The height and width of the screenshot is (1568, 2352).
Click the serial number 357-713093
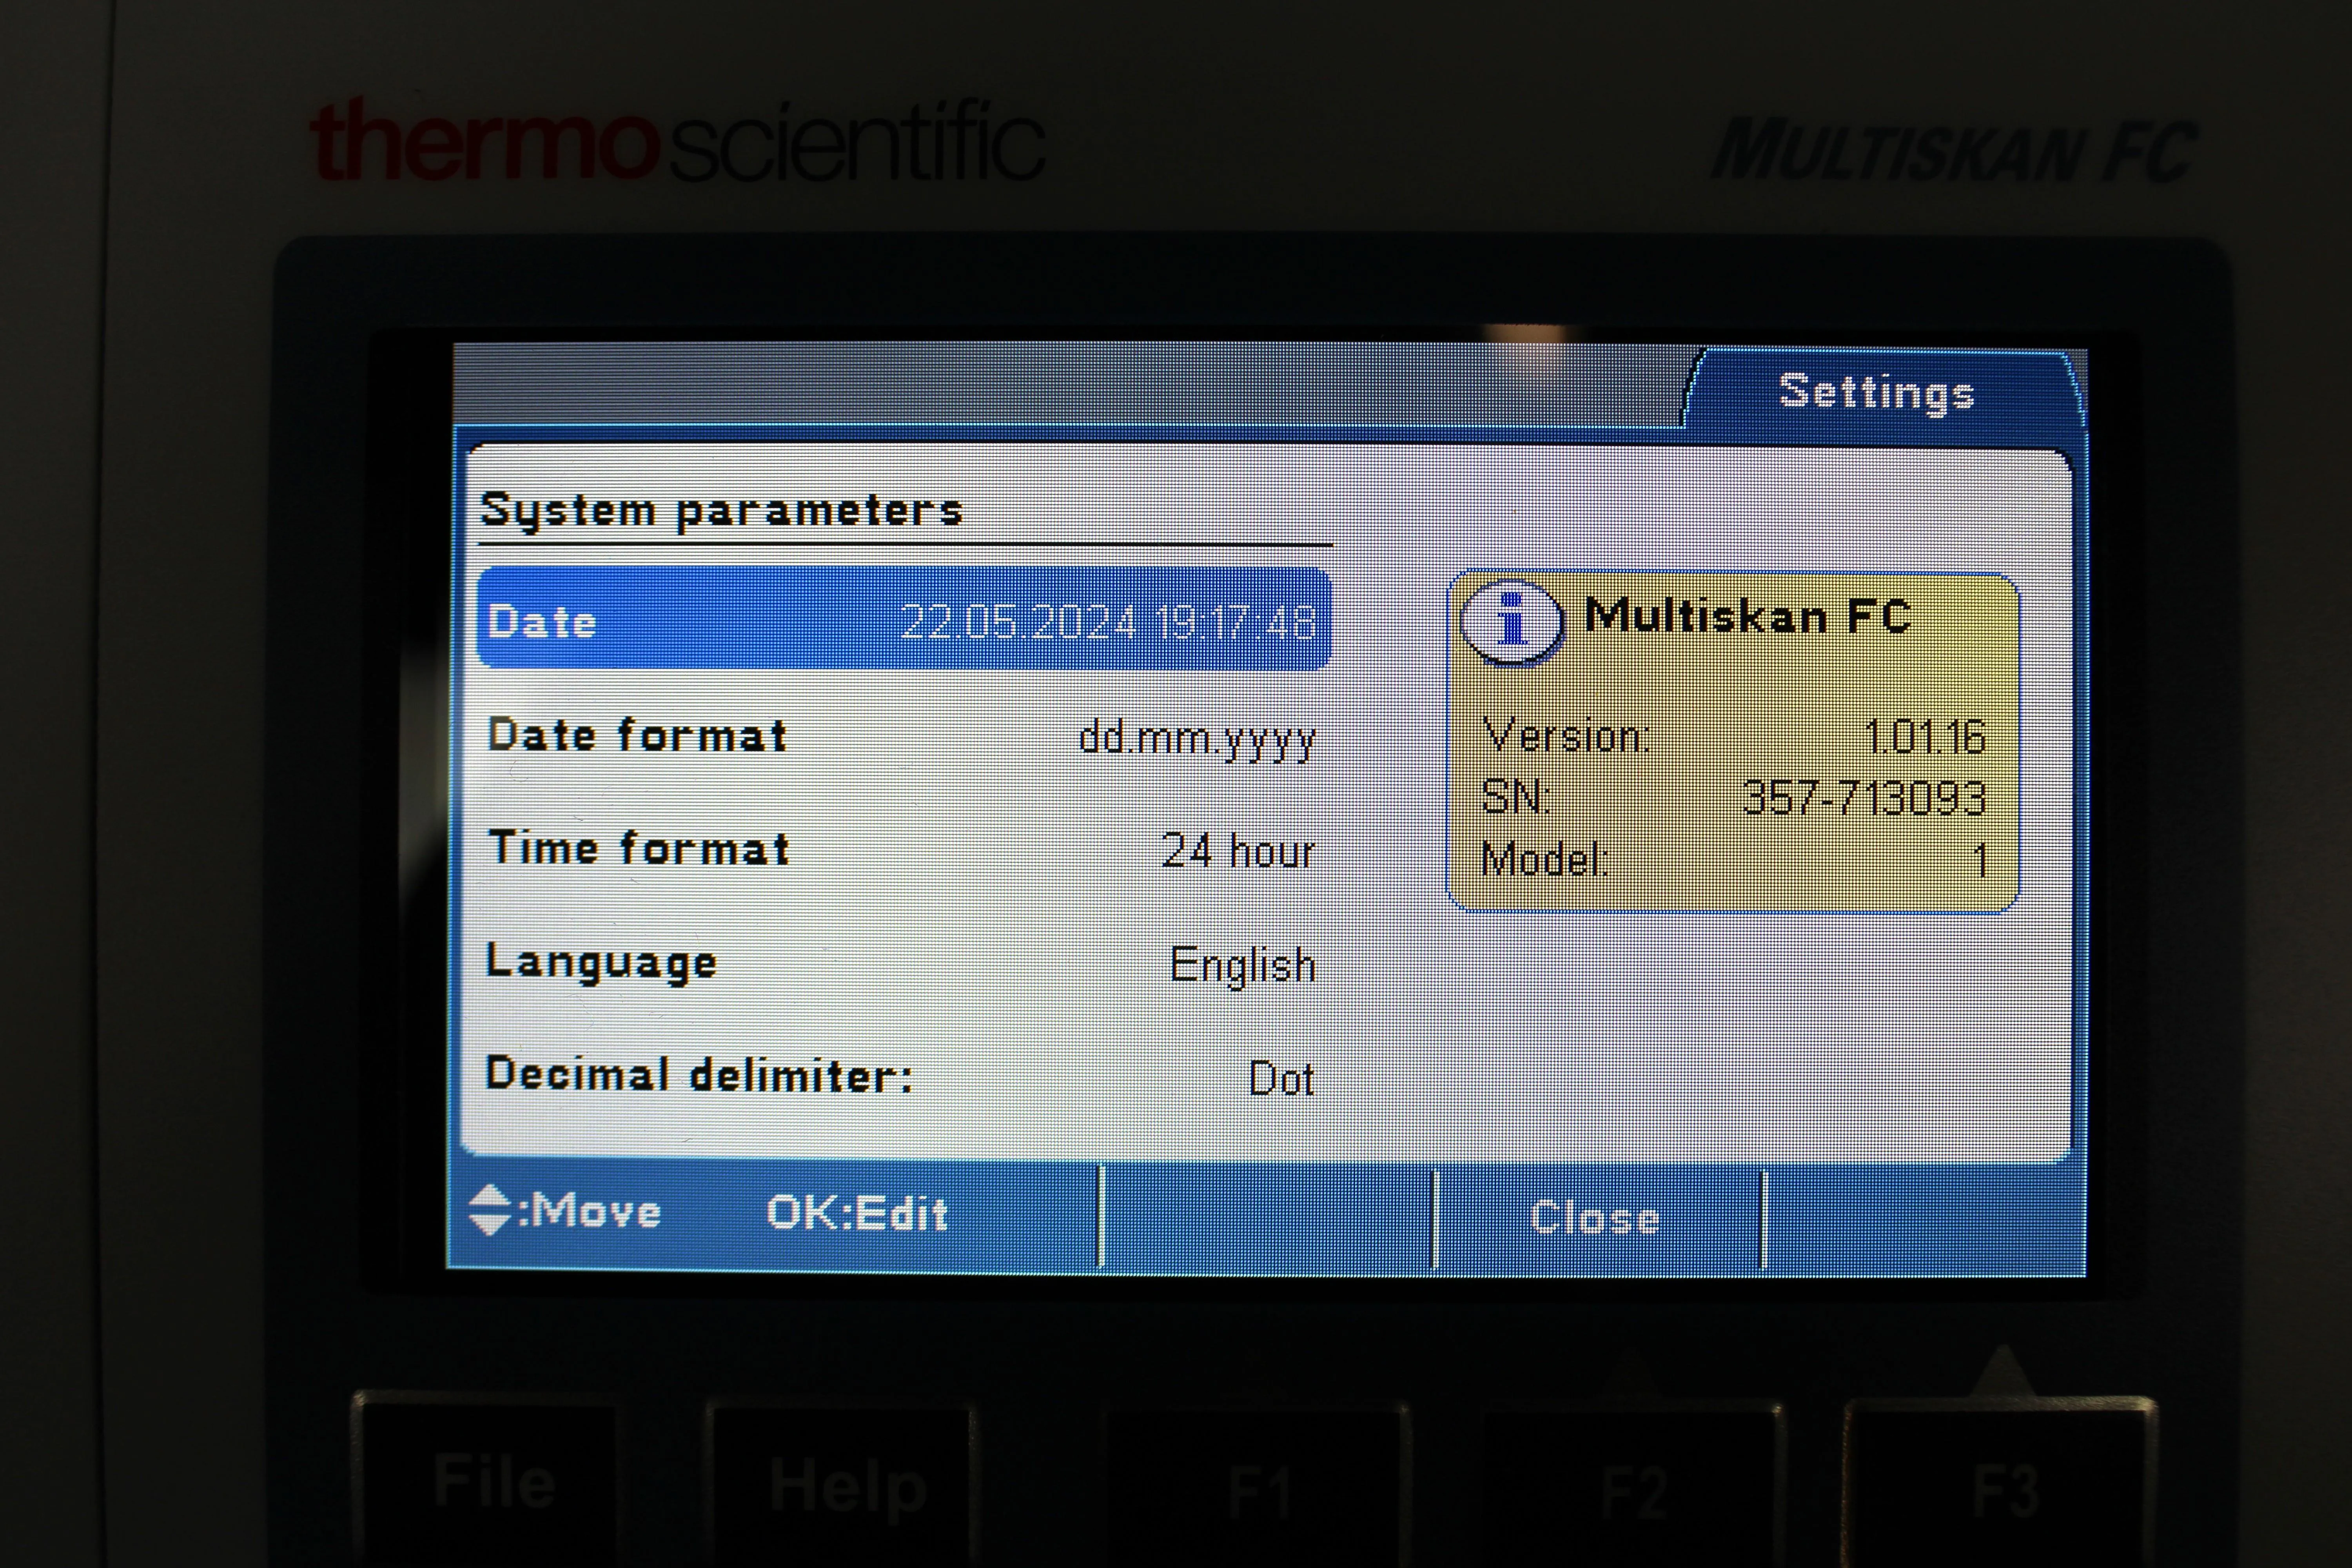(x=1864, y=798)
